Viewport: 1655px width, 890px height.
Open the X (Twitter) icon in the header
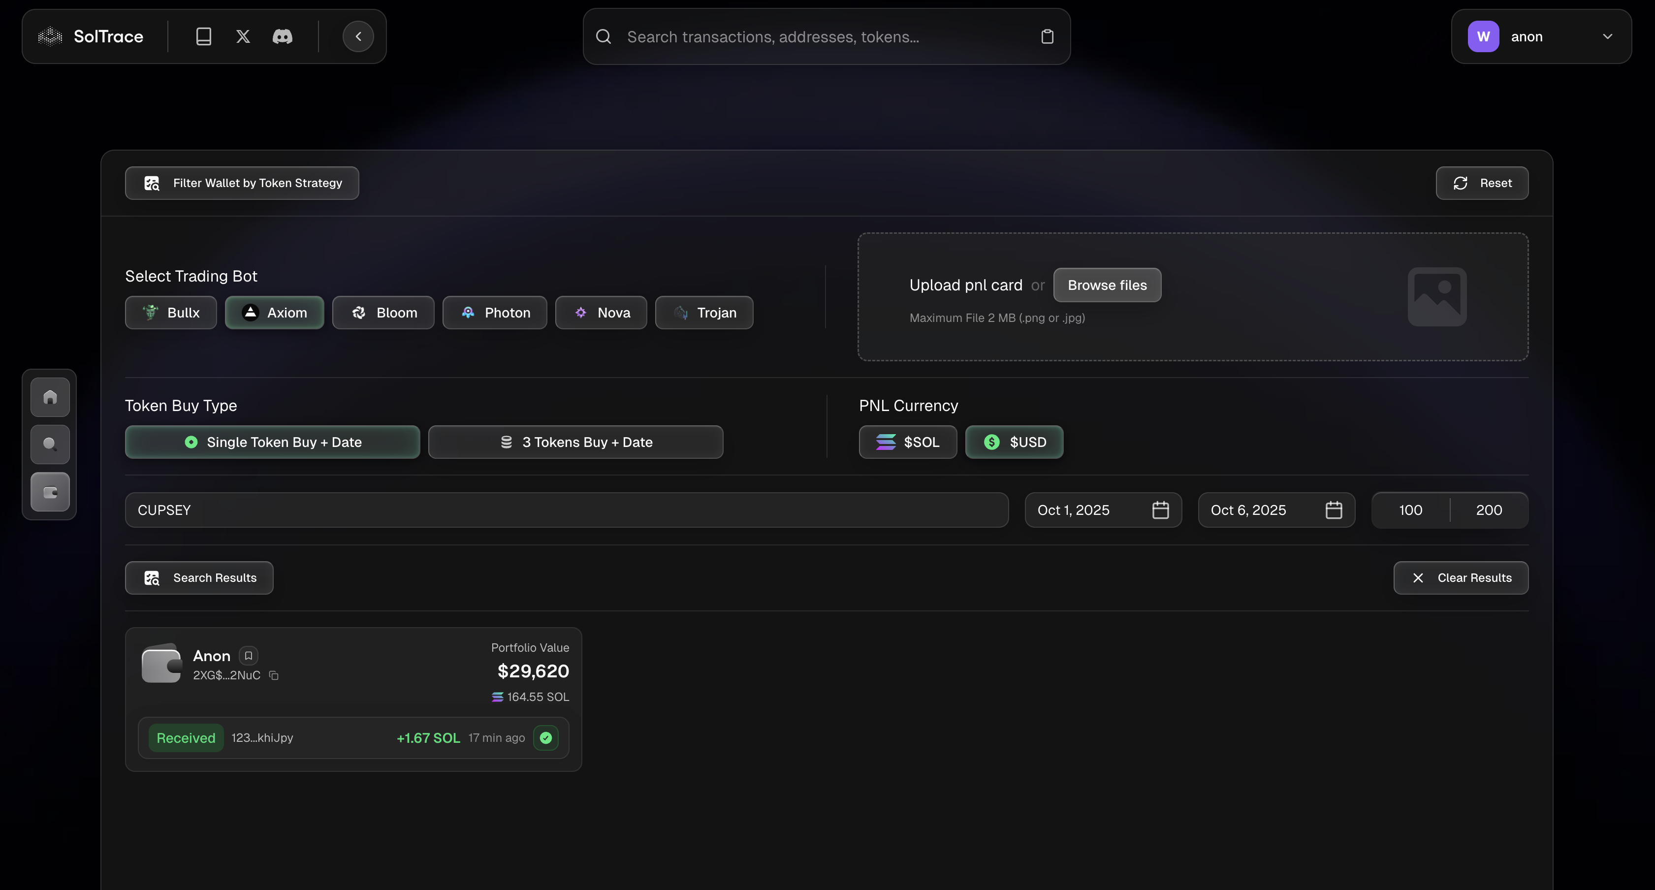(x=242, y=36)
